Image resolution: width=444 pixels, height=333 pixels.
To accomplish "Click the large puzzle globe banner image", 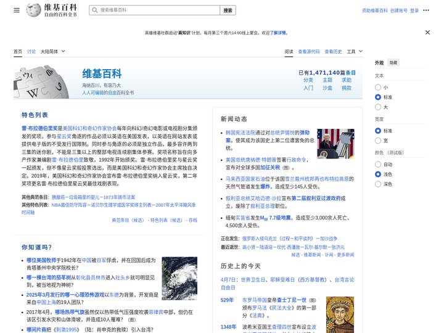I will (x=41, y=82).
